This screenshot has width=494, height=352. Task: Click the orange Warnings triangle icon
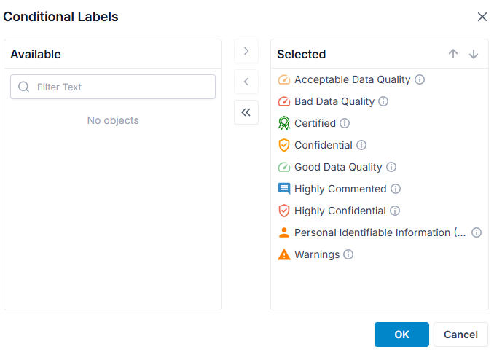(284, 254)
